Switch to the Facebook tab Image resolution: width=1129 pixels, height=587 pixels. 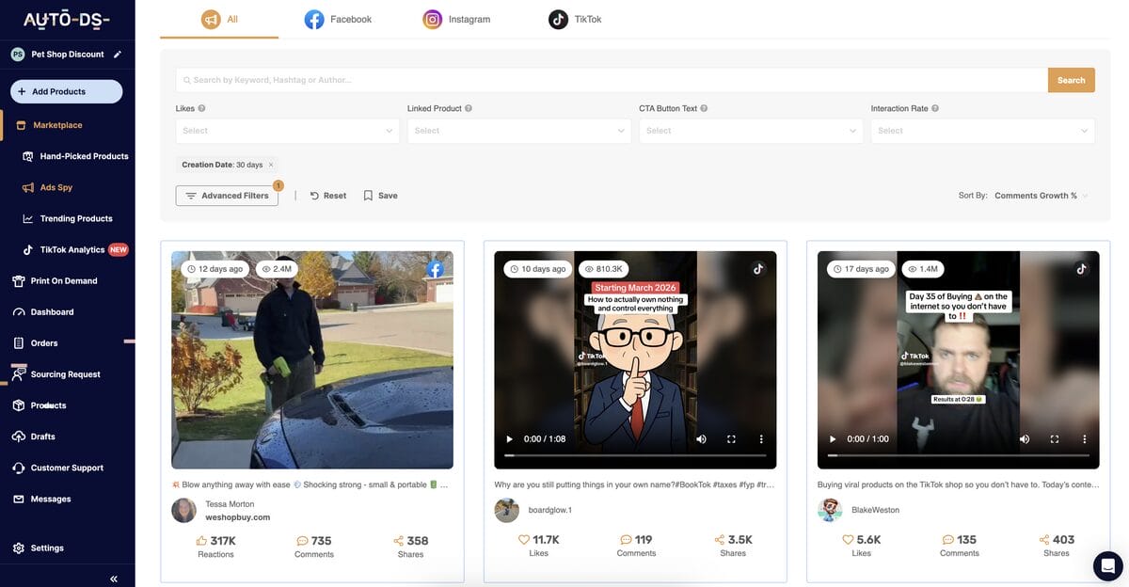(x=339, y=17)
